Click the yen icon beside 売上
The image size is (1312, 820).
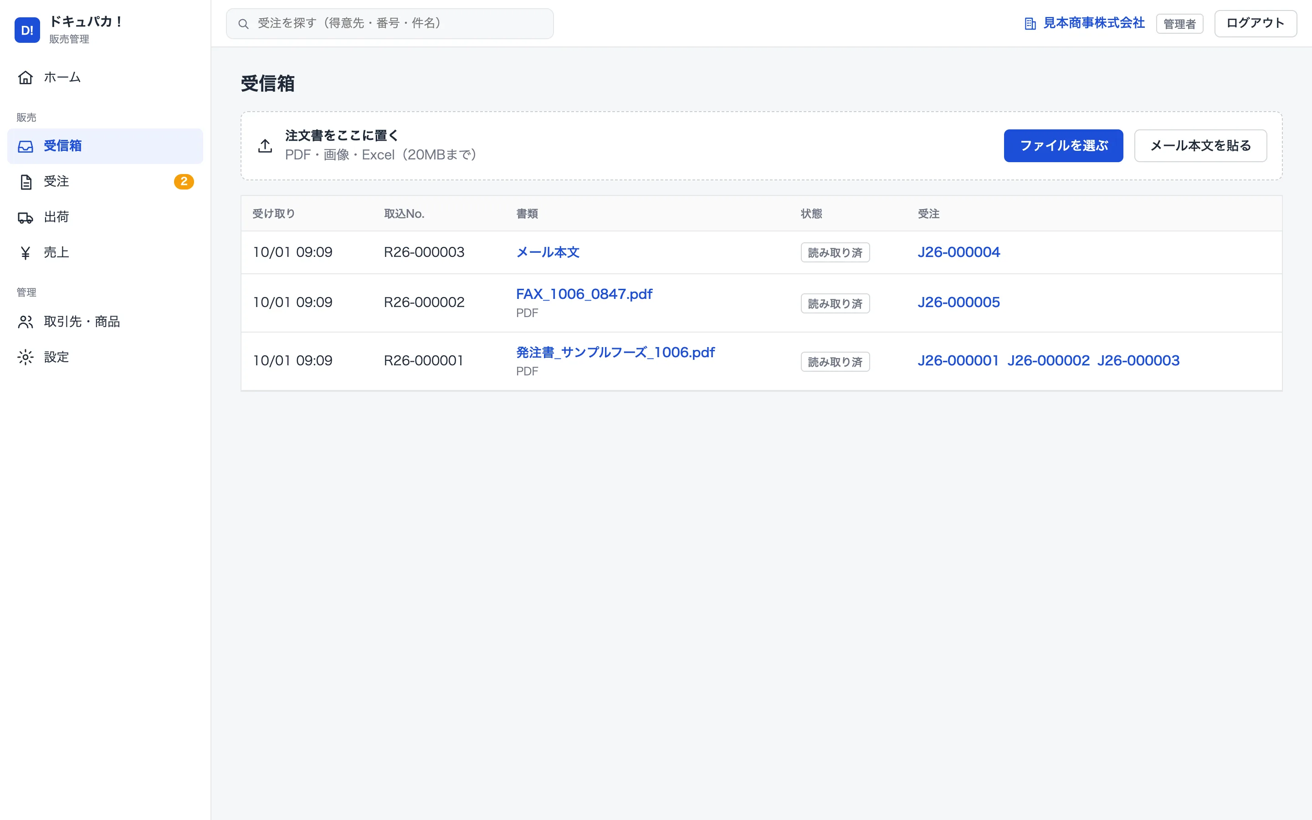[26, 253]
